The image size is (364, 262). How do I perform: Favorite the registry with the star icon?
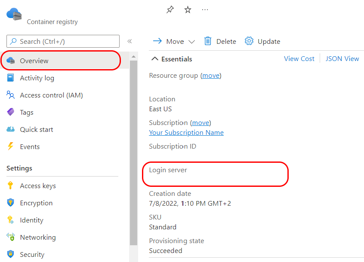(x=188, y=9)
